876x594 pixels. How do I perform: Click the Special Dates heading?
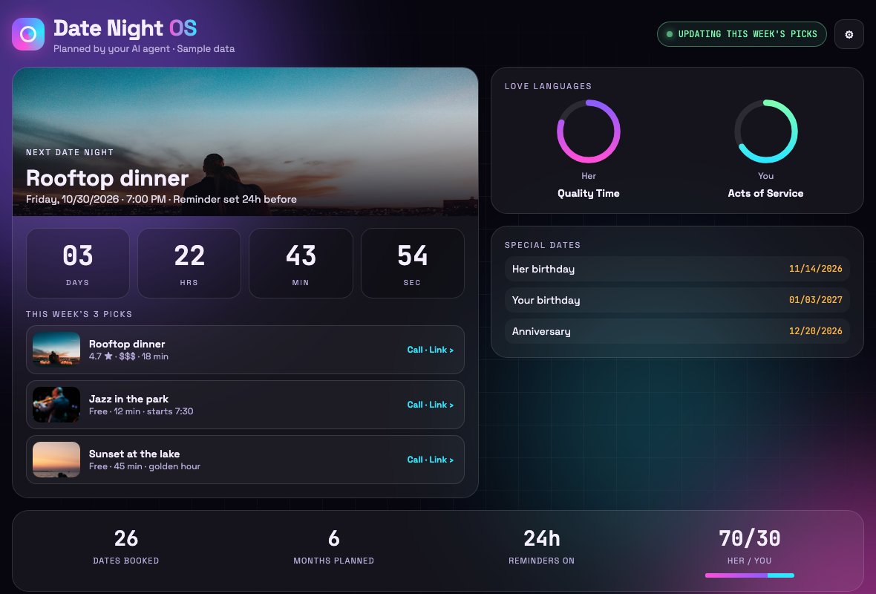[543, 245]
